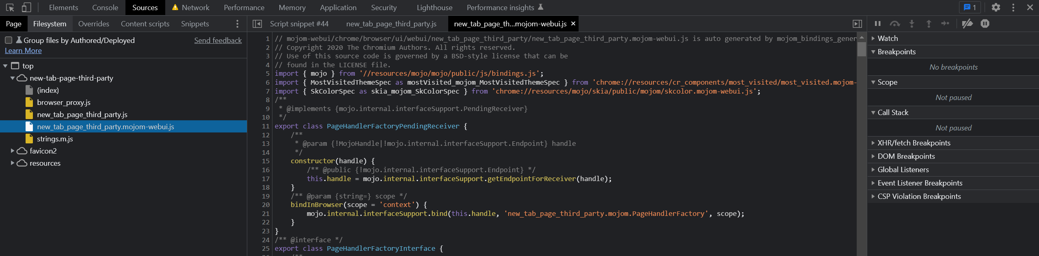Open the Learn More link

point(23,51)
